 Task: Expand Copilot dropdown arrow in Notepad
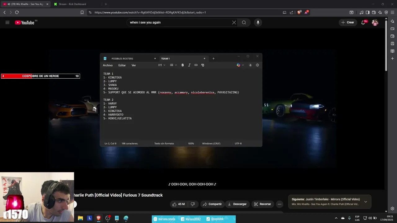click(x=243, y=65)
